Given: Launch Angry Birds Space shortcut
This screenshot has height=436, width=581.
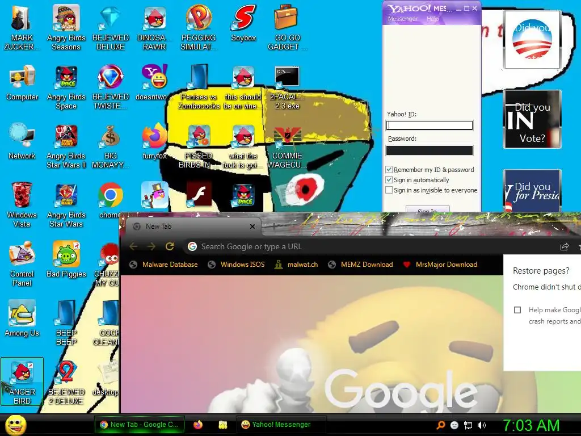Looking at the screenshot, I should click(66, 87).
